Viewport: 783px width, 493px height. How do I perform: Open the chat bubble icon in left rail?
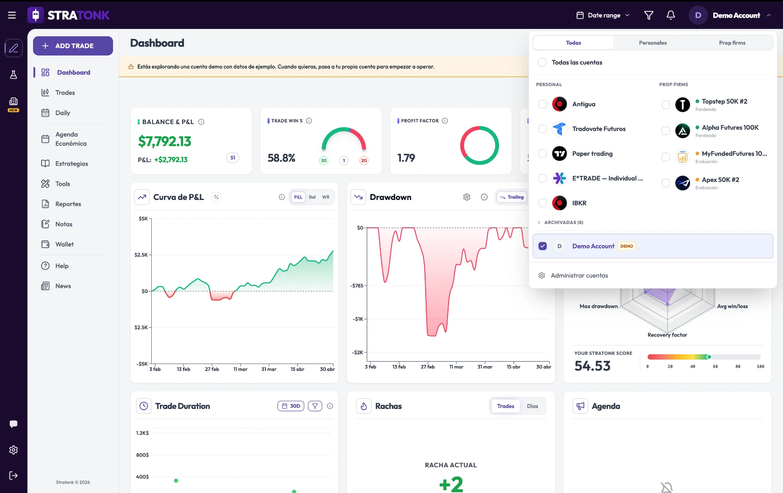pos(13,424)
